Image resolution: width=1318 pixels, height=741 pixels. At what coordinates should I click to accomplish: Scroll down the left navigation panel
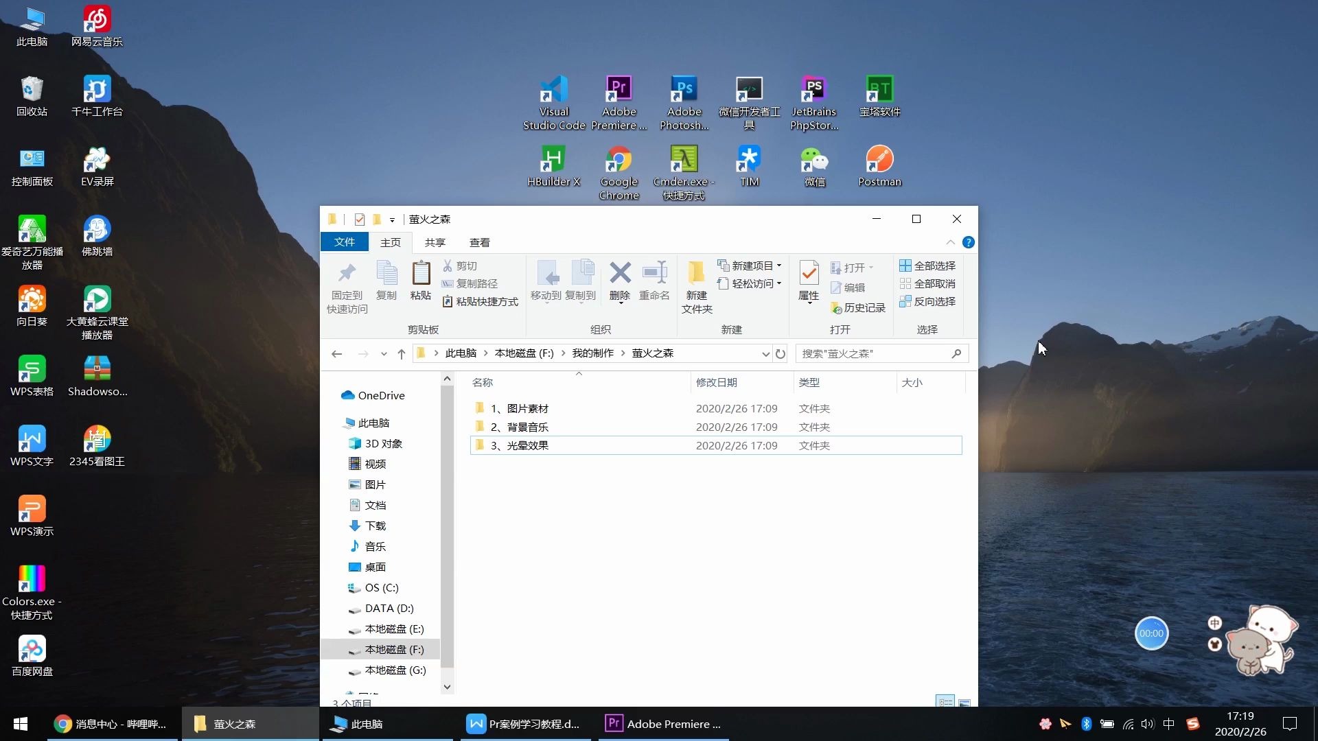click(x=446, y=686)
